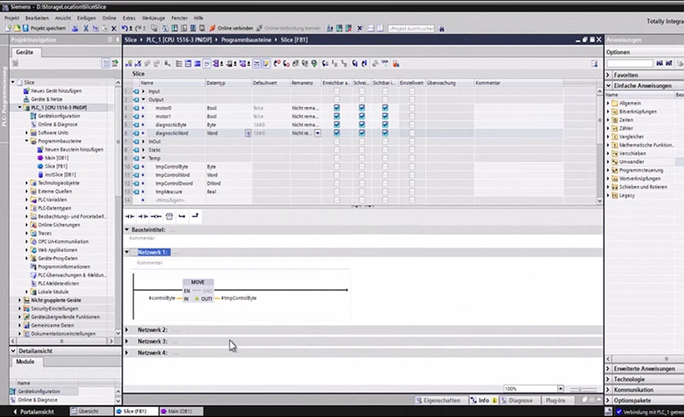
Task: Open the Eigenschaften tab
Action: pos(439,400)
